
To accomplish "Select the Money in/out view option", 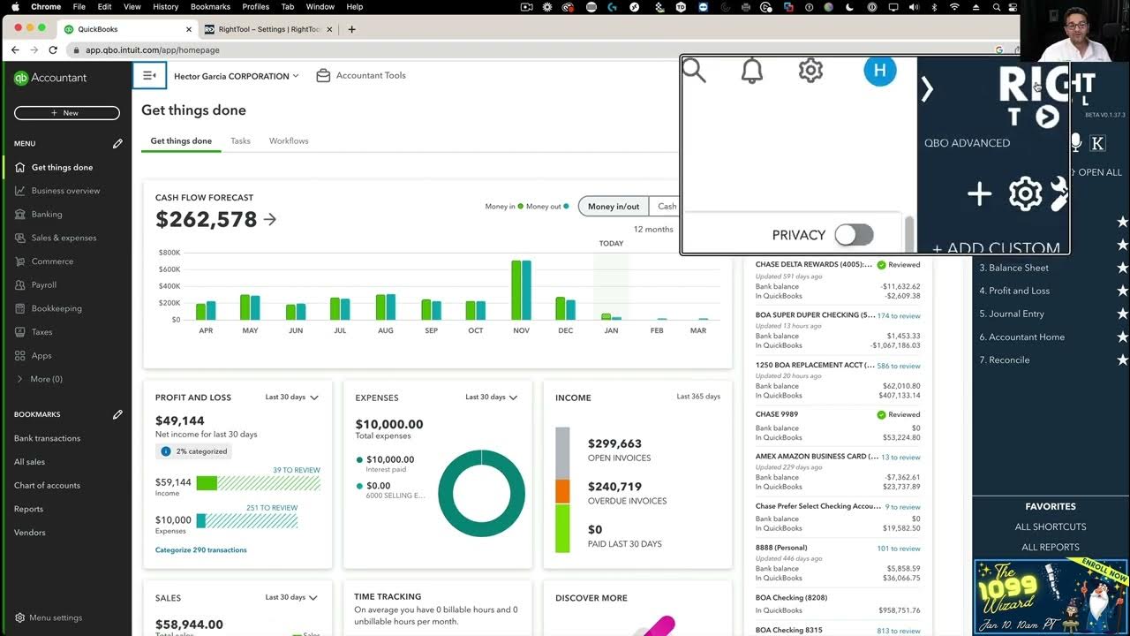I will coord(614,206).
